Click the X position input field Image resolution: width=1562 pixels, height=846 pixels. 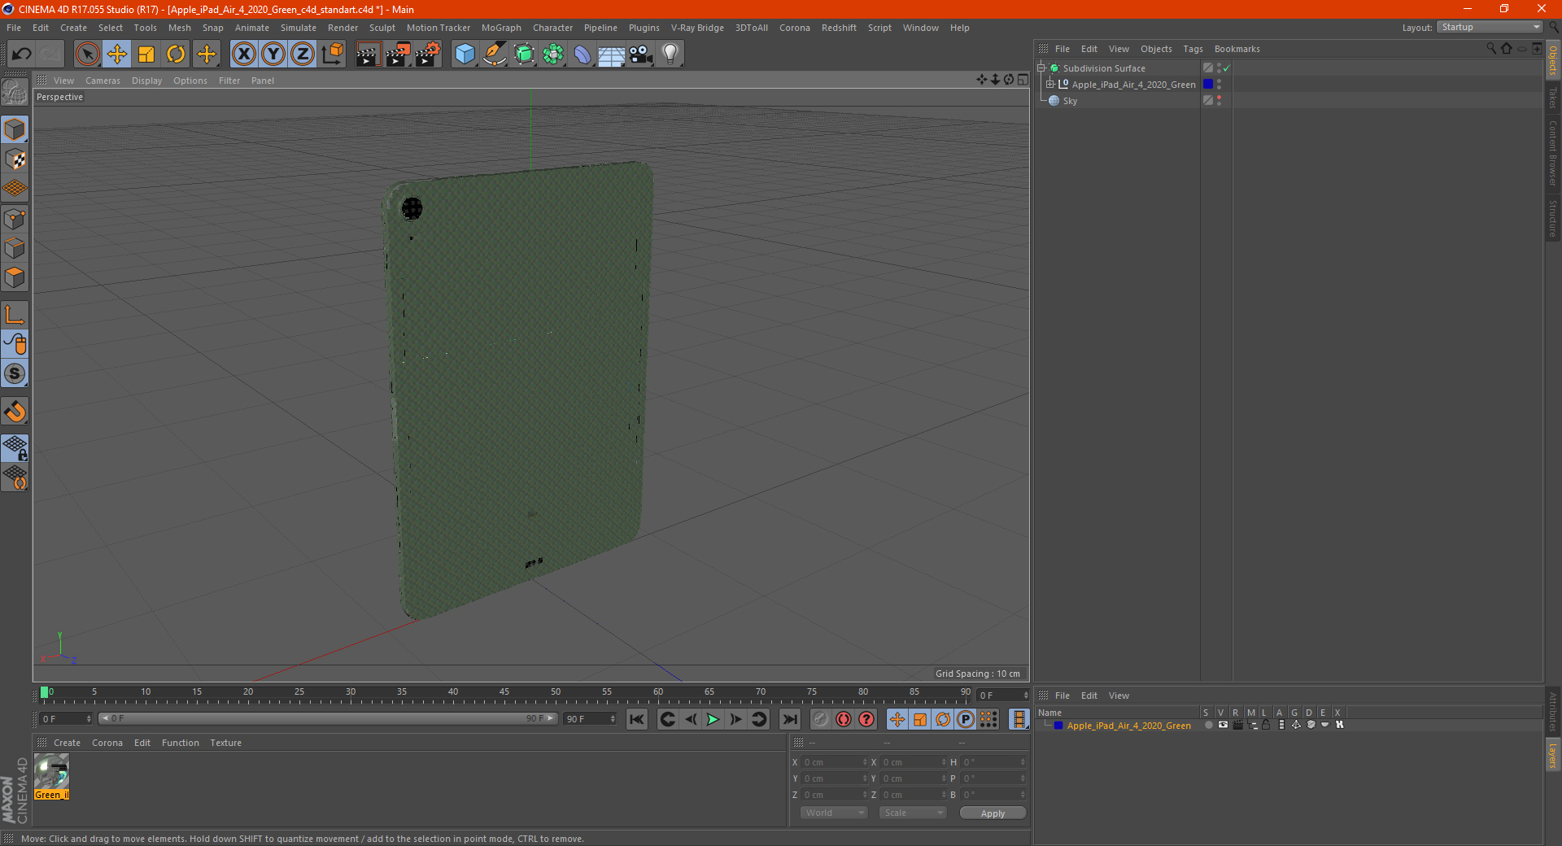tap(835, 762)
